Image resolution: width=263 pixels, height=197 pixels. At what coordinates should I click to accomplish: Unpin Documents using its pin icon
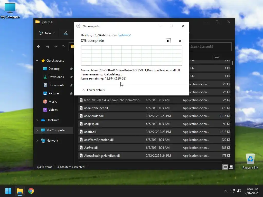click(71, 85)
